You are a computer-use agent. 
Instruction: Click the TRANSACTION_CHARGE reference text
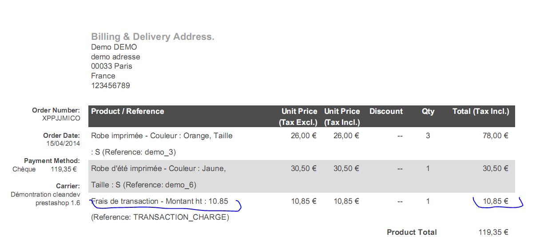(160, 218)
